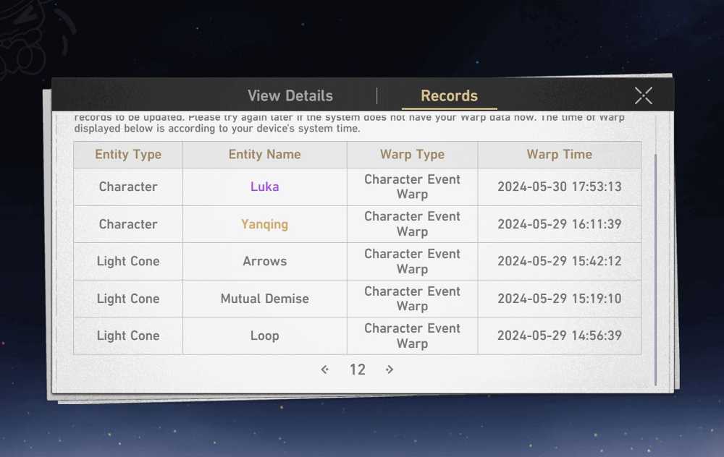This screenshot has height=457, width=724.
Task: Click Light Cone type in Arrows row
Action: coord(128,261)
